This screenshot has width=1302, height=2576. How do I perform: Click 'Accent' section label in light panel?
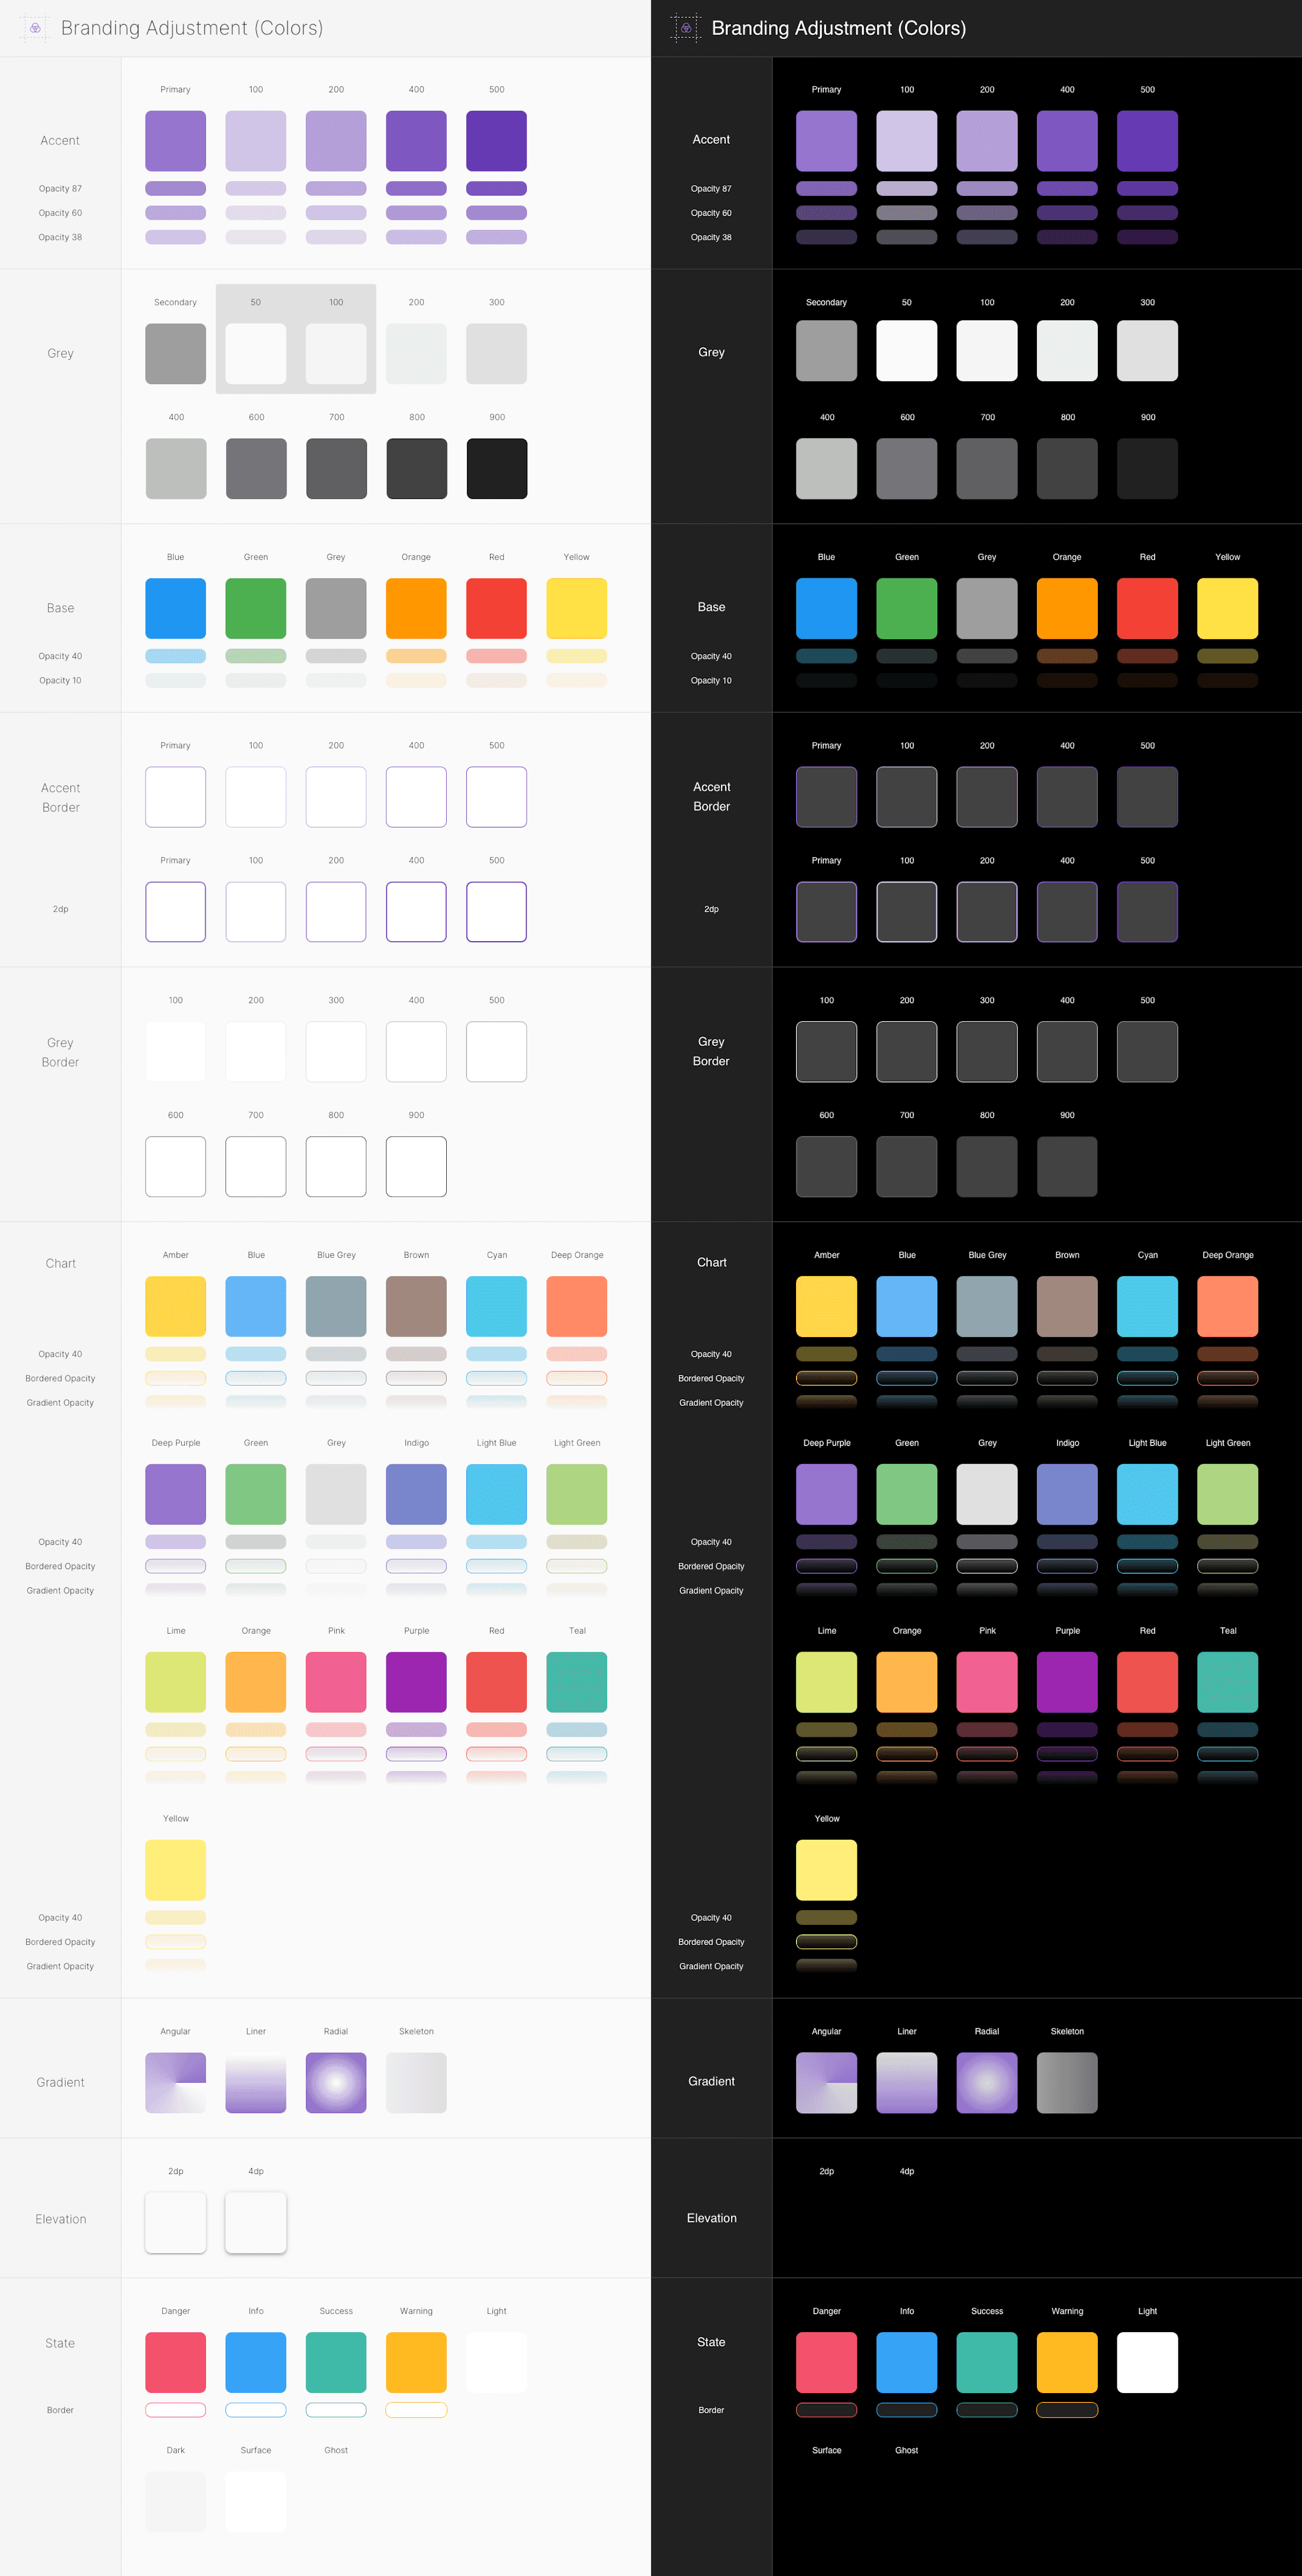(60, 141)
